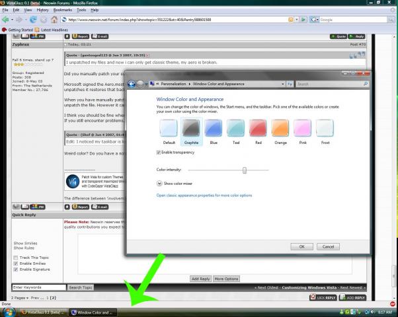Toggle Enable transparency checkbox

coord(159,153)
